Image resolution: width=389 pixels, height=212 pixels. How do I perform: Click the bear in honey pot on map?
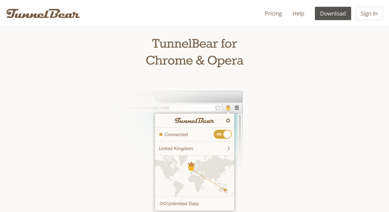191,166
